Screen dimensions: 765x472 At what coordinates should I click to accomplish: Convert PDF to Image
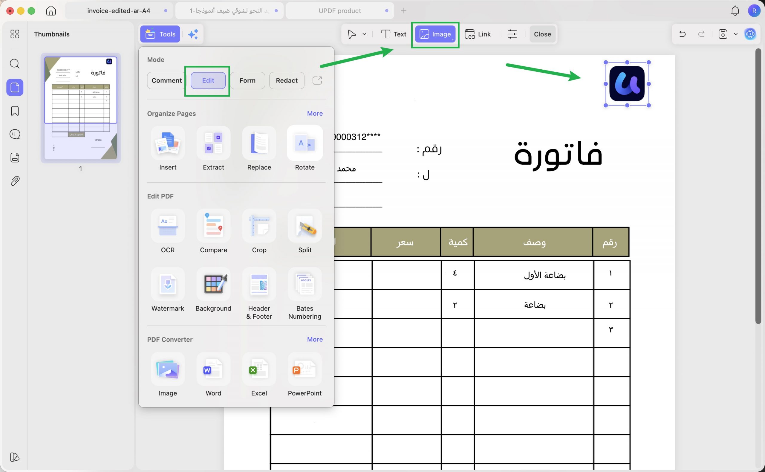point(168,375)
